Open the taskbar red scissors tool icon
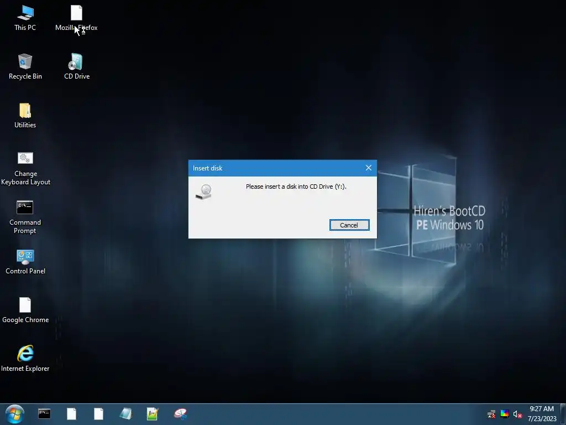566x425 pixels. 180,414
